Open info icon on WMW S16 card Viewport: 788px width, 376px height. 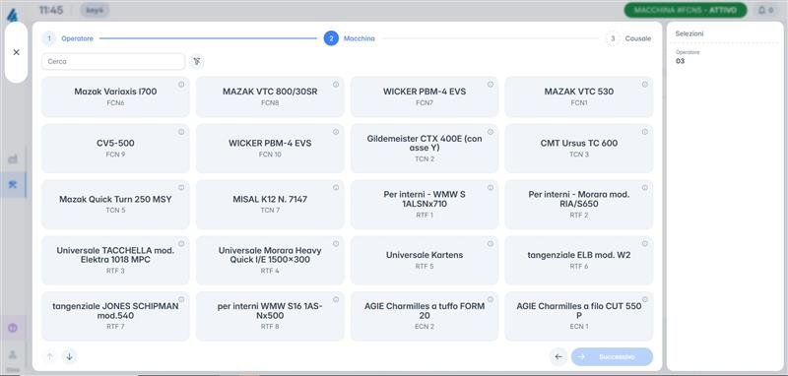pyautogui.click(x=336, y=299)
